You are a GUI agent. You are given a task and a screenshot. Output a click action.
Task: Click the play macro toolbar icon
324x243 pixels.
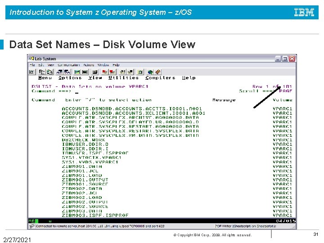[122, 72]
